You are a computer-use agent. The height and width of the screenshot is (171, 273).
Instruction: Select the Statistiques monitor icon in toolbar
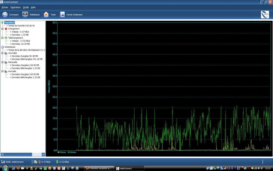pyautogui.click(x=25, y=15)
